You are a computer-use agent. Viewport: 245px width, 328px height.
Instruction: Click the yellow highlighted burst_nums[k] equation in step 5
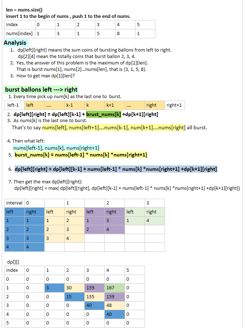click(x=81, y=155)
